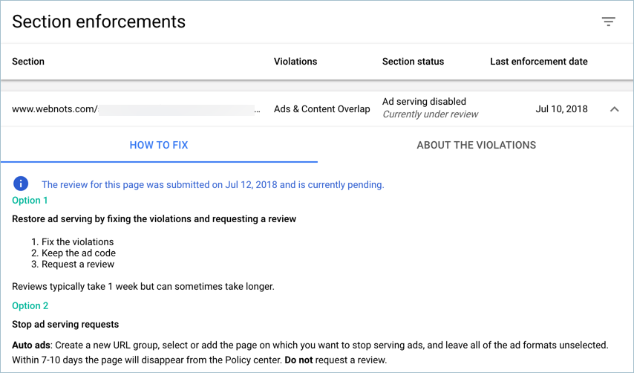Click the pending review submitted message
The image size is (634, 373).
[212, 184]
